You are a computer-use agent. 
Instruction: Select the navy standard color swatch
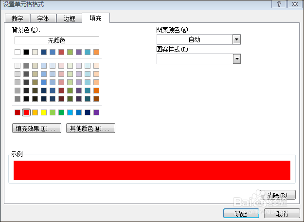[88, 112]
